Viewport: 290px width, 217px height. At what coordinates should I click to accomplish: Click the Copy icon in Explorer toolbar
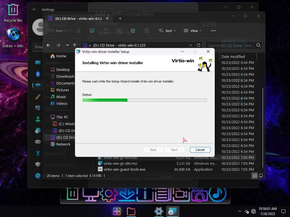click(92, 31)
